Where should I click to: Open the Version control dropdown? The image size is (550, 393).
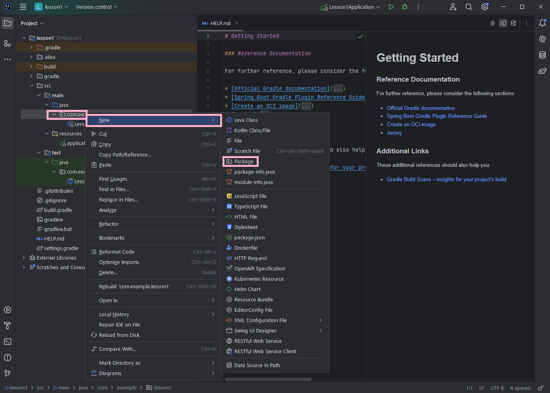point(96,7)
